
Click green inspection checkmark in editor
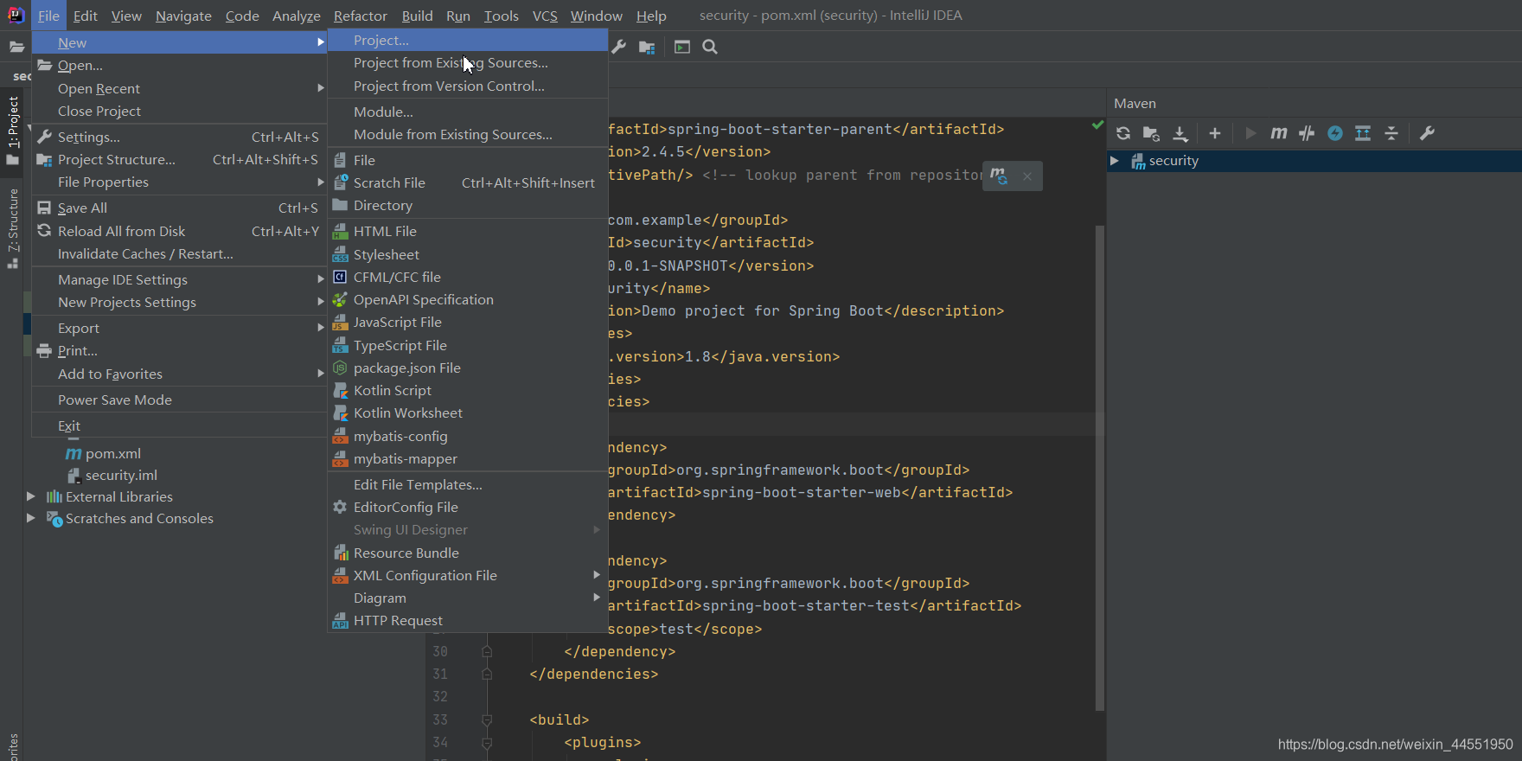point(1097,125)
